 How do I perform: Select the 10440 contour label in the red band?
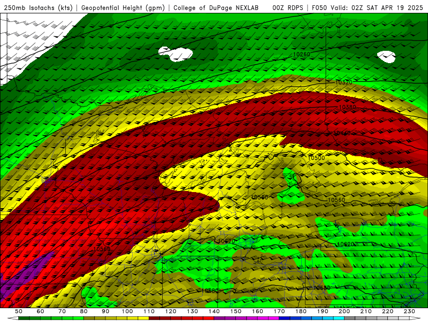click(x=342, y=133)
